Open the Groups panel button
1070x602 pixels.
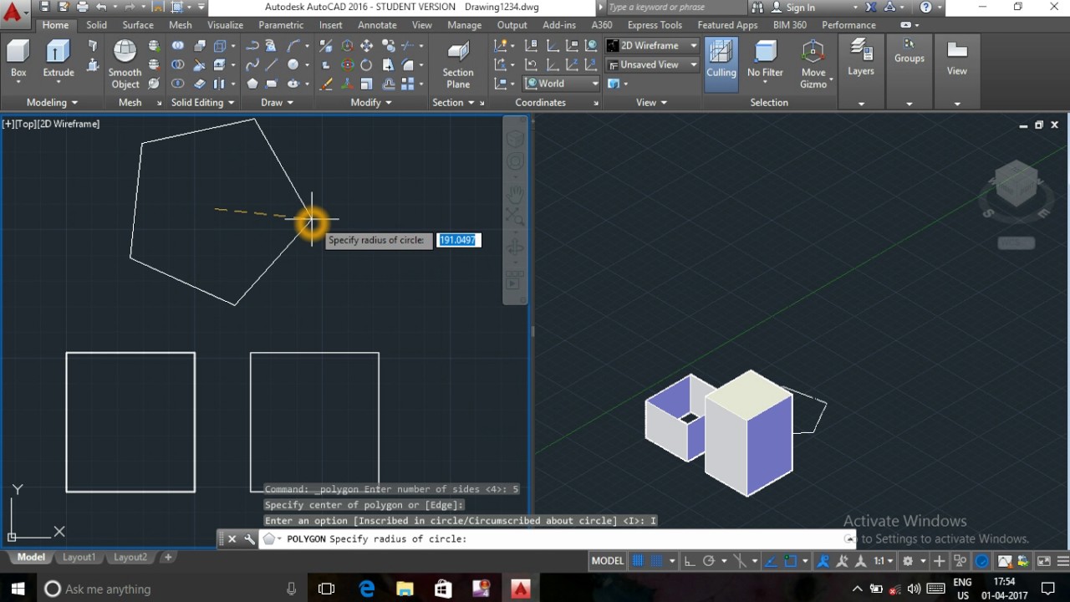[x=909, y=50]
